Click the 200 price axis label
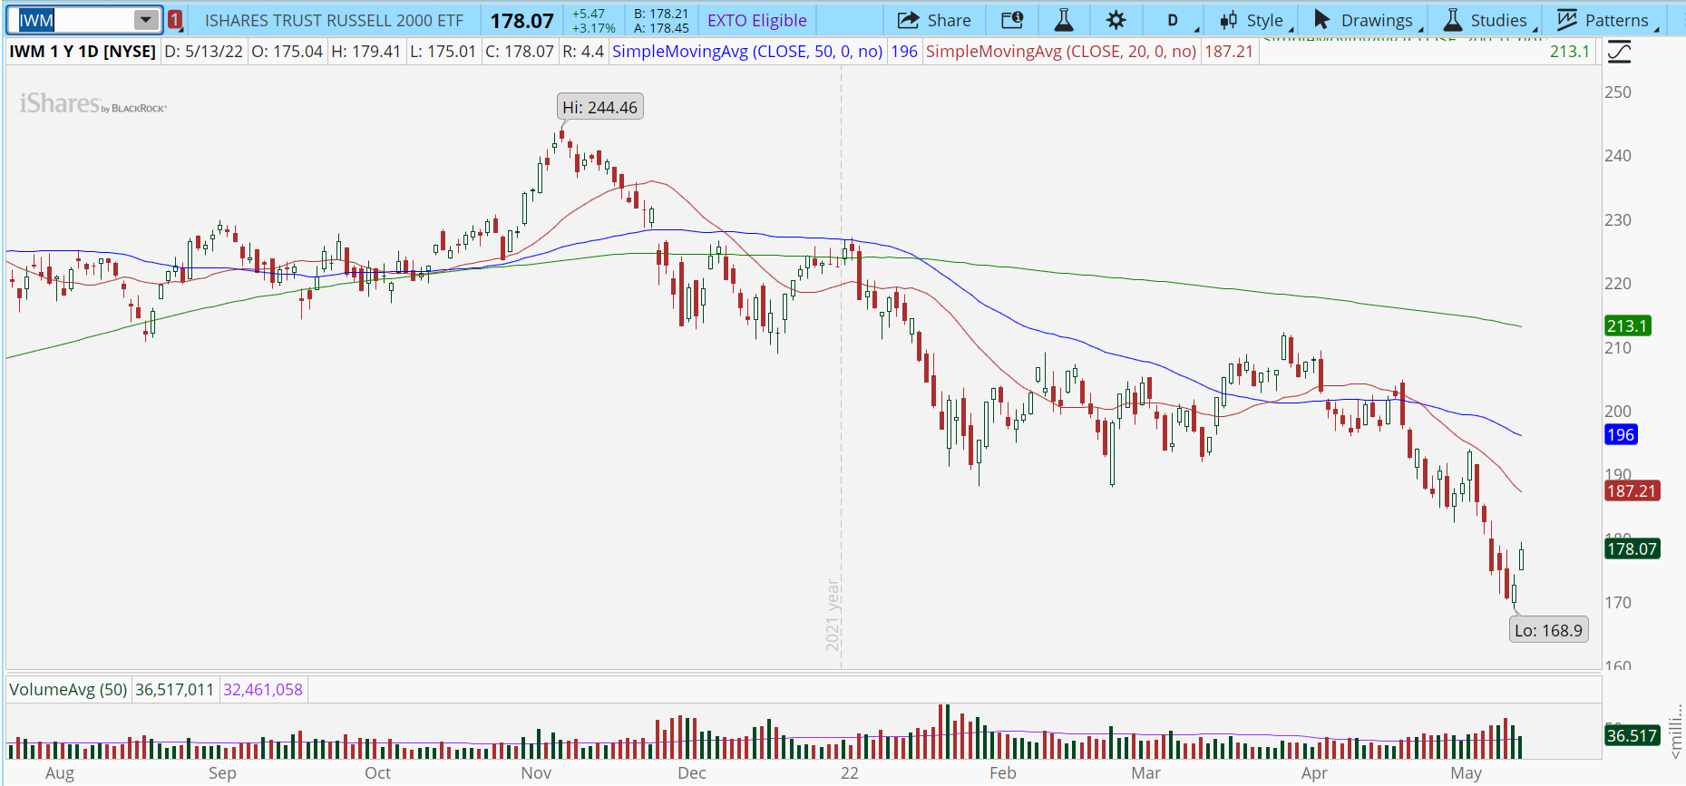 click(1618, 411)
